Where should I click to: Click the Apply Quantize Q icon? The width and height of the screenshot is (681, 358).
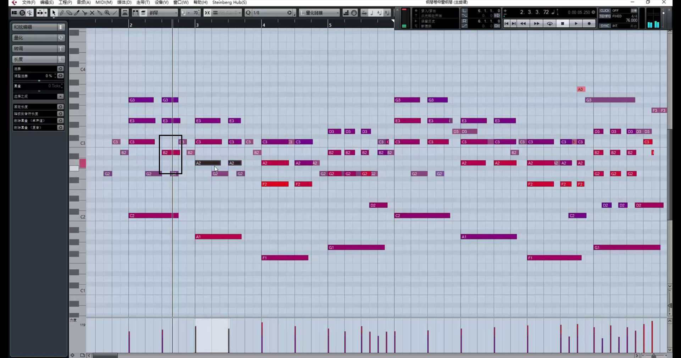click(x=248, y=13)
